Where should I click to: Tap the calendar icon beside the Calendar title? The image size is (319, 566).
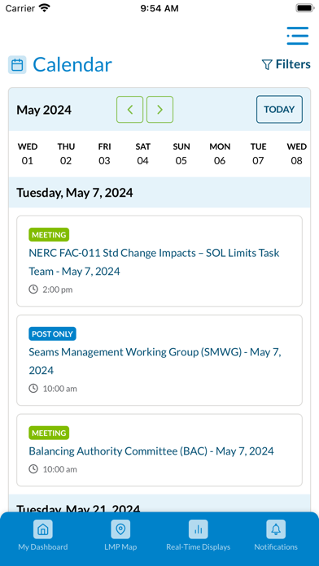click(17, 65)
